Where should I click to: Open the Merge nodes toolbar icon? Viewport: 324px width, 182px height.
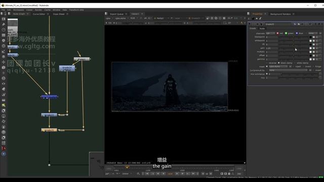point(4,57)
